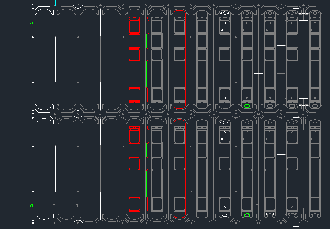Image resolution: width=330 pixels, height=229 pixels.
Task: Select the green oval in the top row
Action: click(247, 106)
